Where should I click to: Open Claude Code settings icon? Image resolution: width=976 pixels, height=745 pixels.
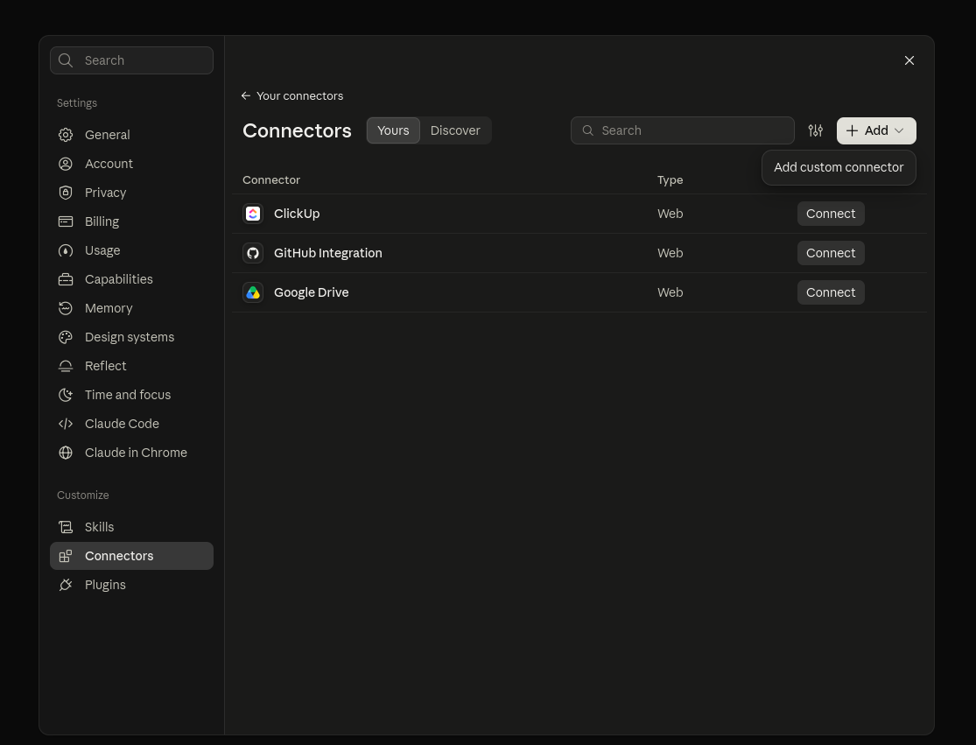66,424
